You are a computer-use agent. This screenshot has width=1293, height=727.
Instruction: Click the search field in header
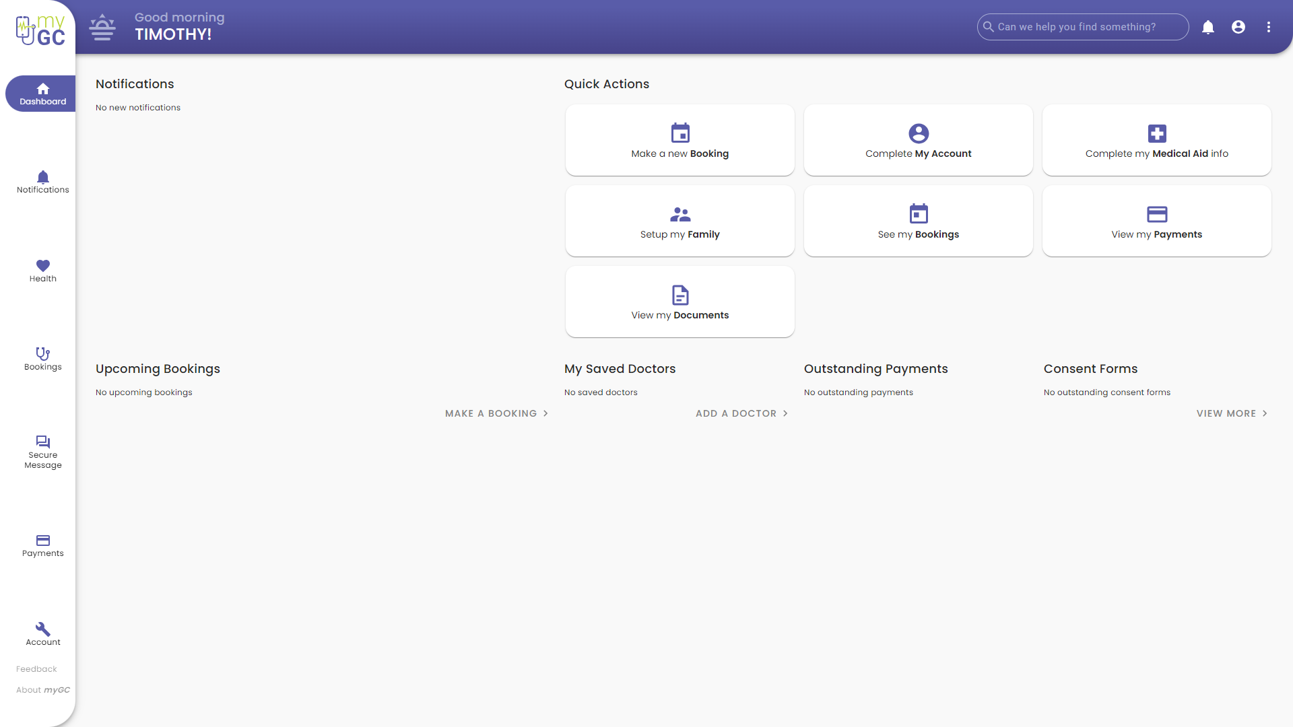[x=1084, y=27]
